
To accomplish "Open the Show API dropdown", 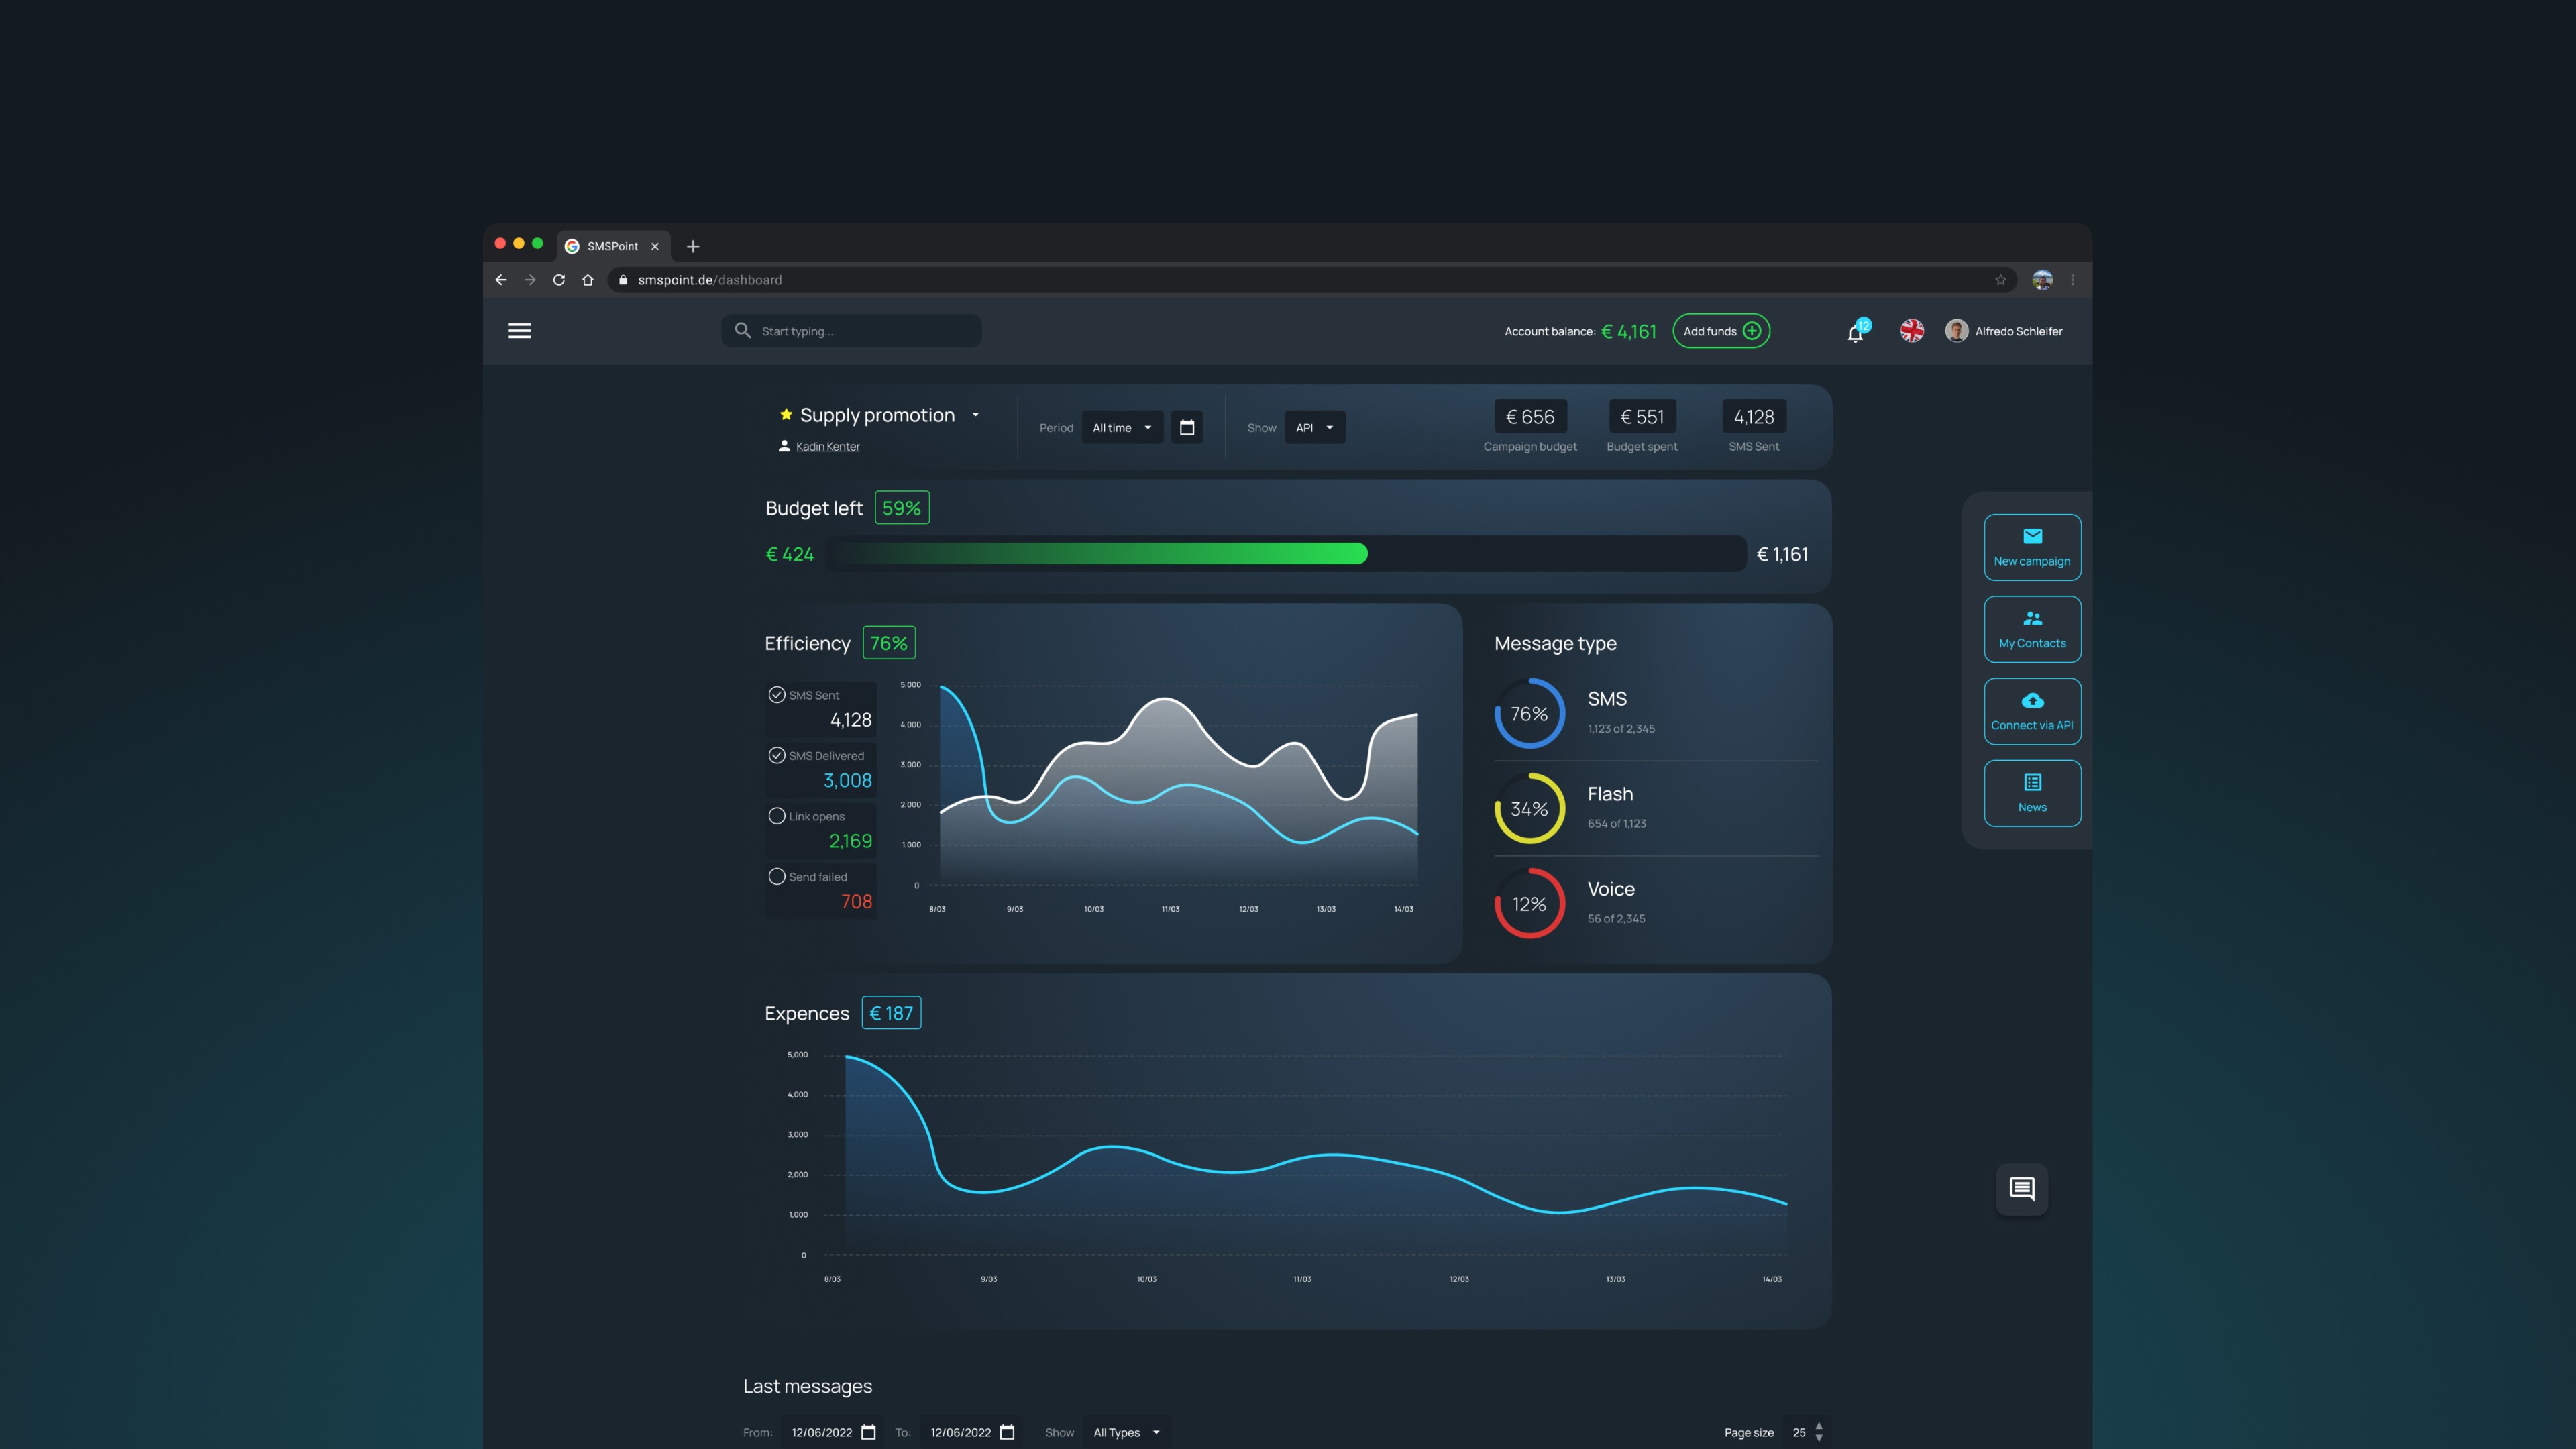I will click(1314, 428).
